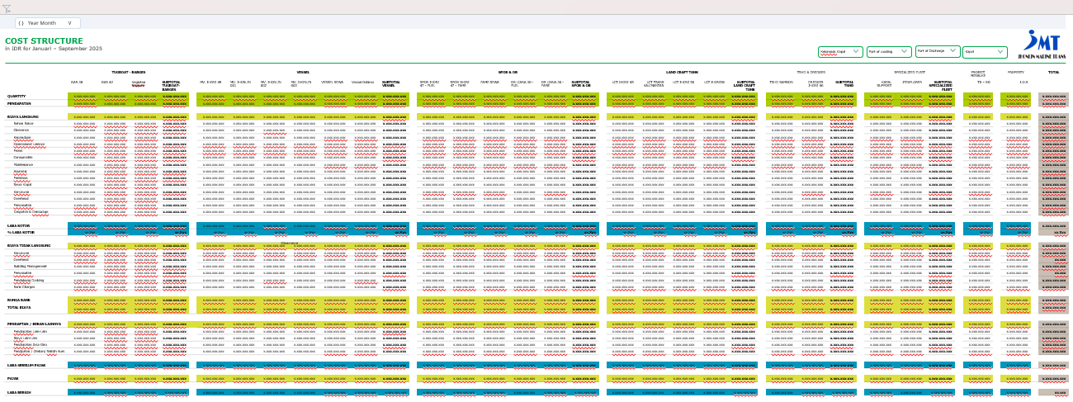Select the PENDAPATAN / BEBAN LAINNYA label
Viewport: 1073px width, 402px height.
coord(34,324)
